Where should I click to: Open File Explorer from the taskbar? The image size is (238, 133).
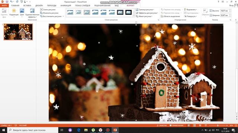[x=86, y=130]
